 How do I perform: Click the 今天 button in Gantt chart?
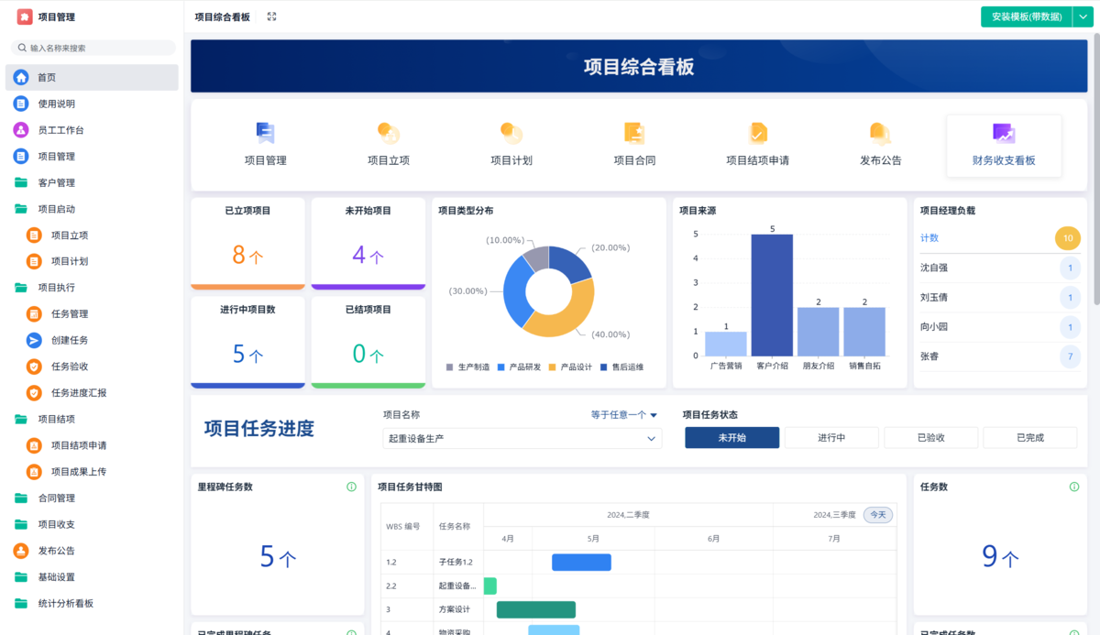tap(878, 515)
